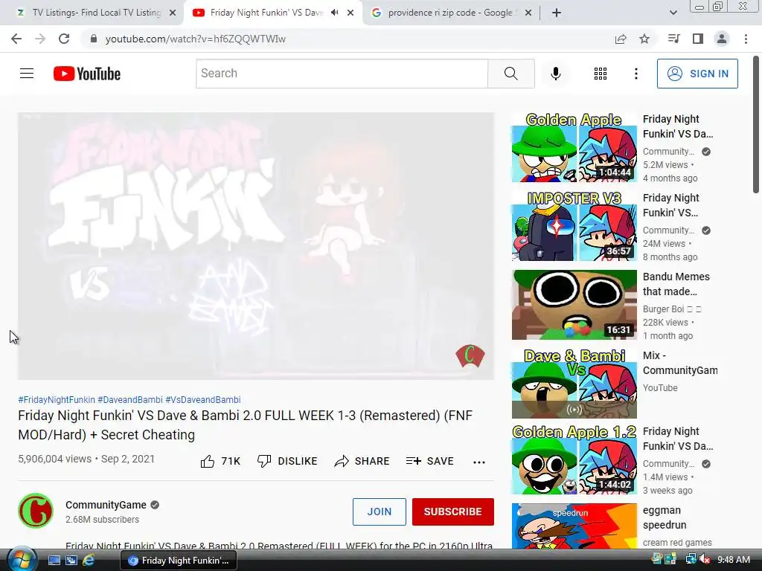This screenshot has height=571, width=762.
Task: Open Golden Apple video thumbnail
Action: tap(574, 148)
